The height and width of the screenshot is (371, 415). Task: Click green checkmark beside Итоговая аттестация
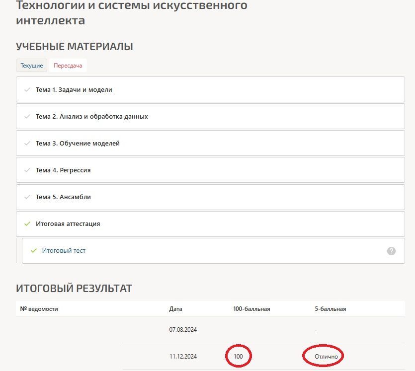click(x=27, y=223)
